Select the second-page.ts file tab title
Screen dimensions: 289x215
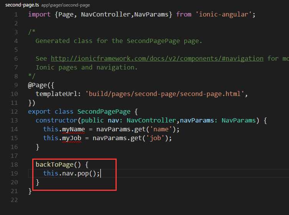(22, 5)
